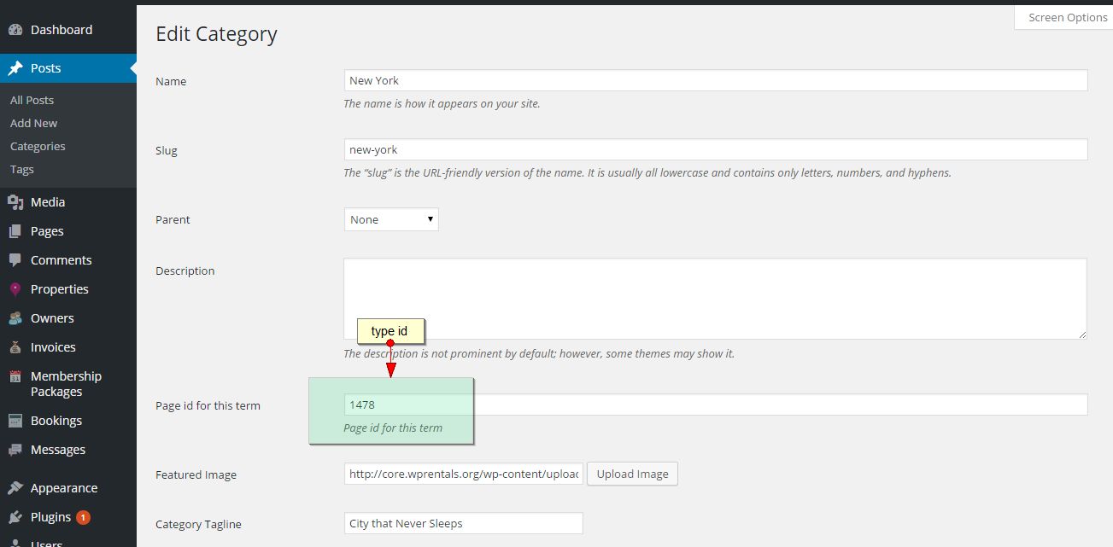Click the Plugins update count badge
Image resolution: width=1113 pixels, height=547 pixels.
tap(83, 517)
